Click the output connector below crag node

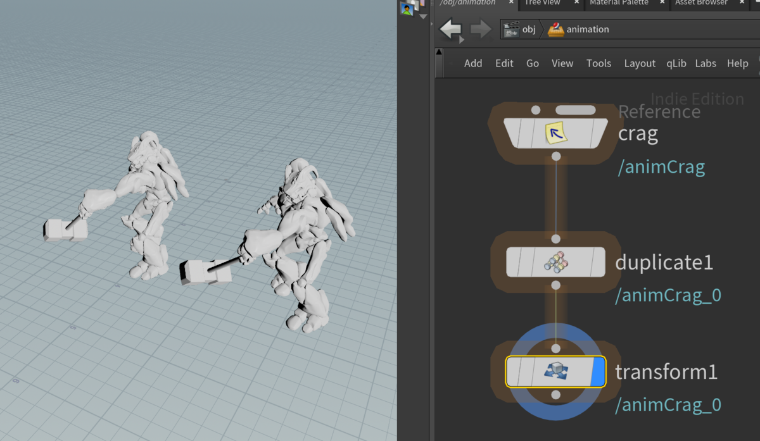pos(556,156)
